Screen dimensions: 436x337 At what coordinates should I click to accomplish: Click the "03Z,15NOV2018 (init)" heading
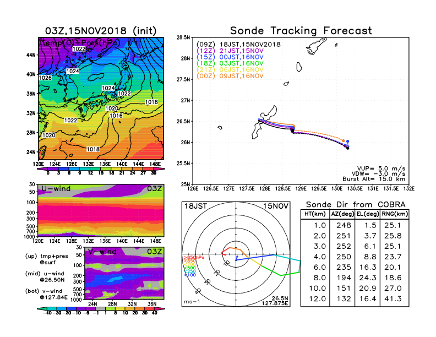click(101, 31)
